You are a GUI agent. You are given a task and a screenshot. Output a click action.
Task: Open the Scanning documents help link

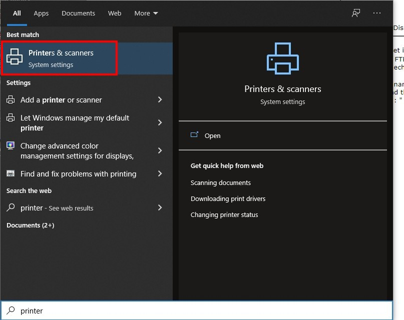(x=221, y=182)
